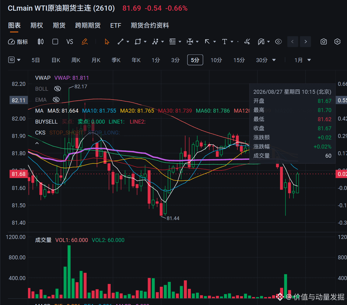Go to next with right arrow button
347x305 pixels.
(x=305, y=42)
